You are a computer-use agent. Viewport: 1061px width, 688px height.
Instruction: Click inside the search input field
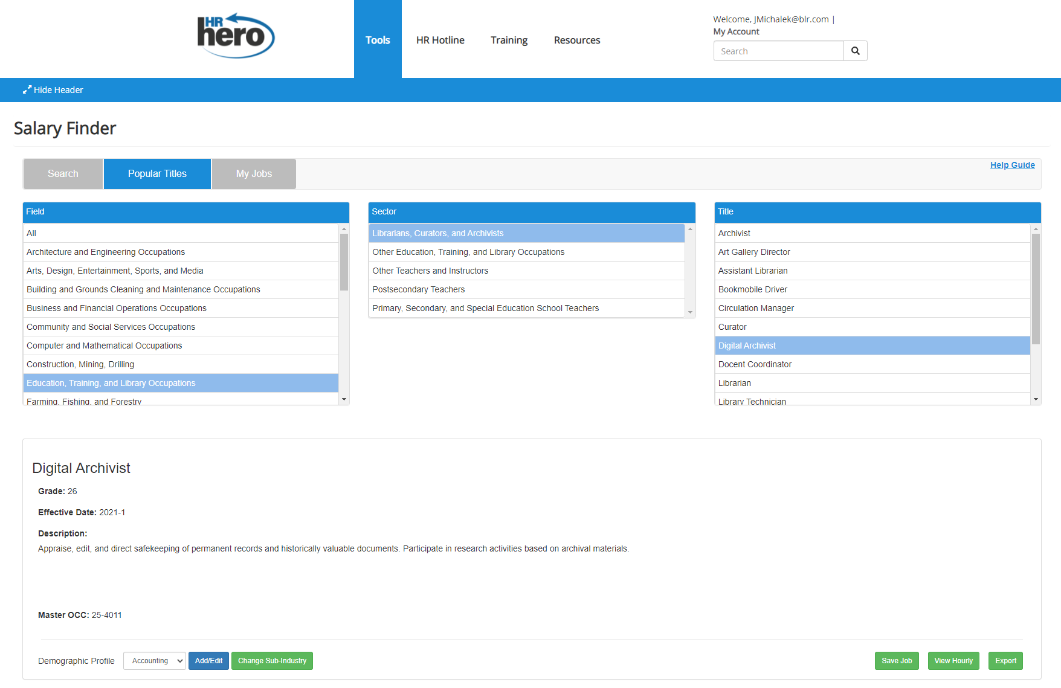pyautogui.click(x=778, y=51)
